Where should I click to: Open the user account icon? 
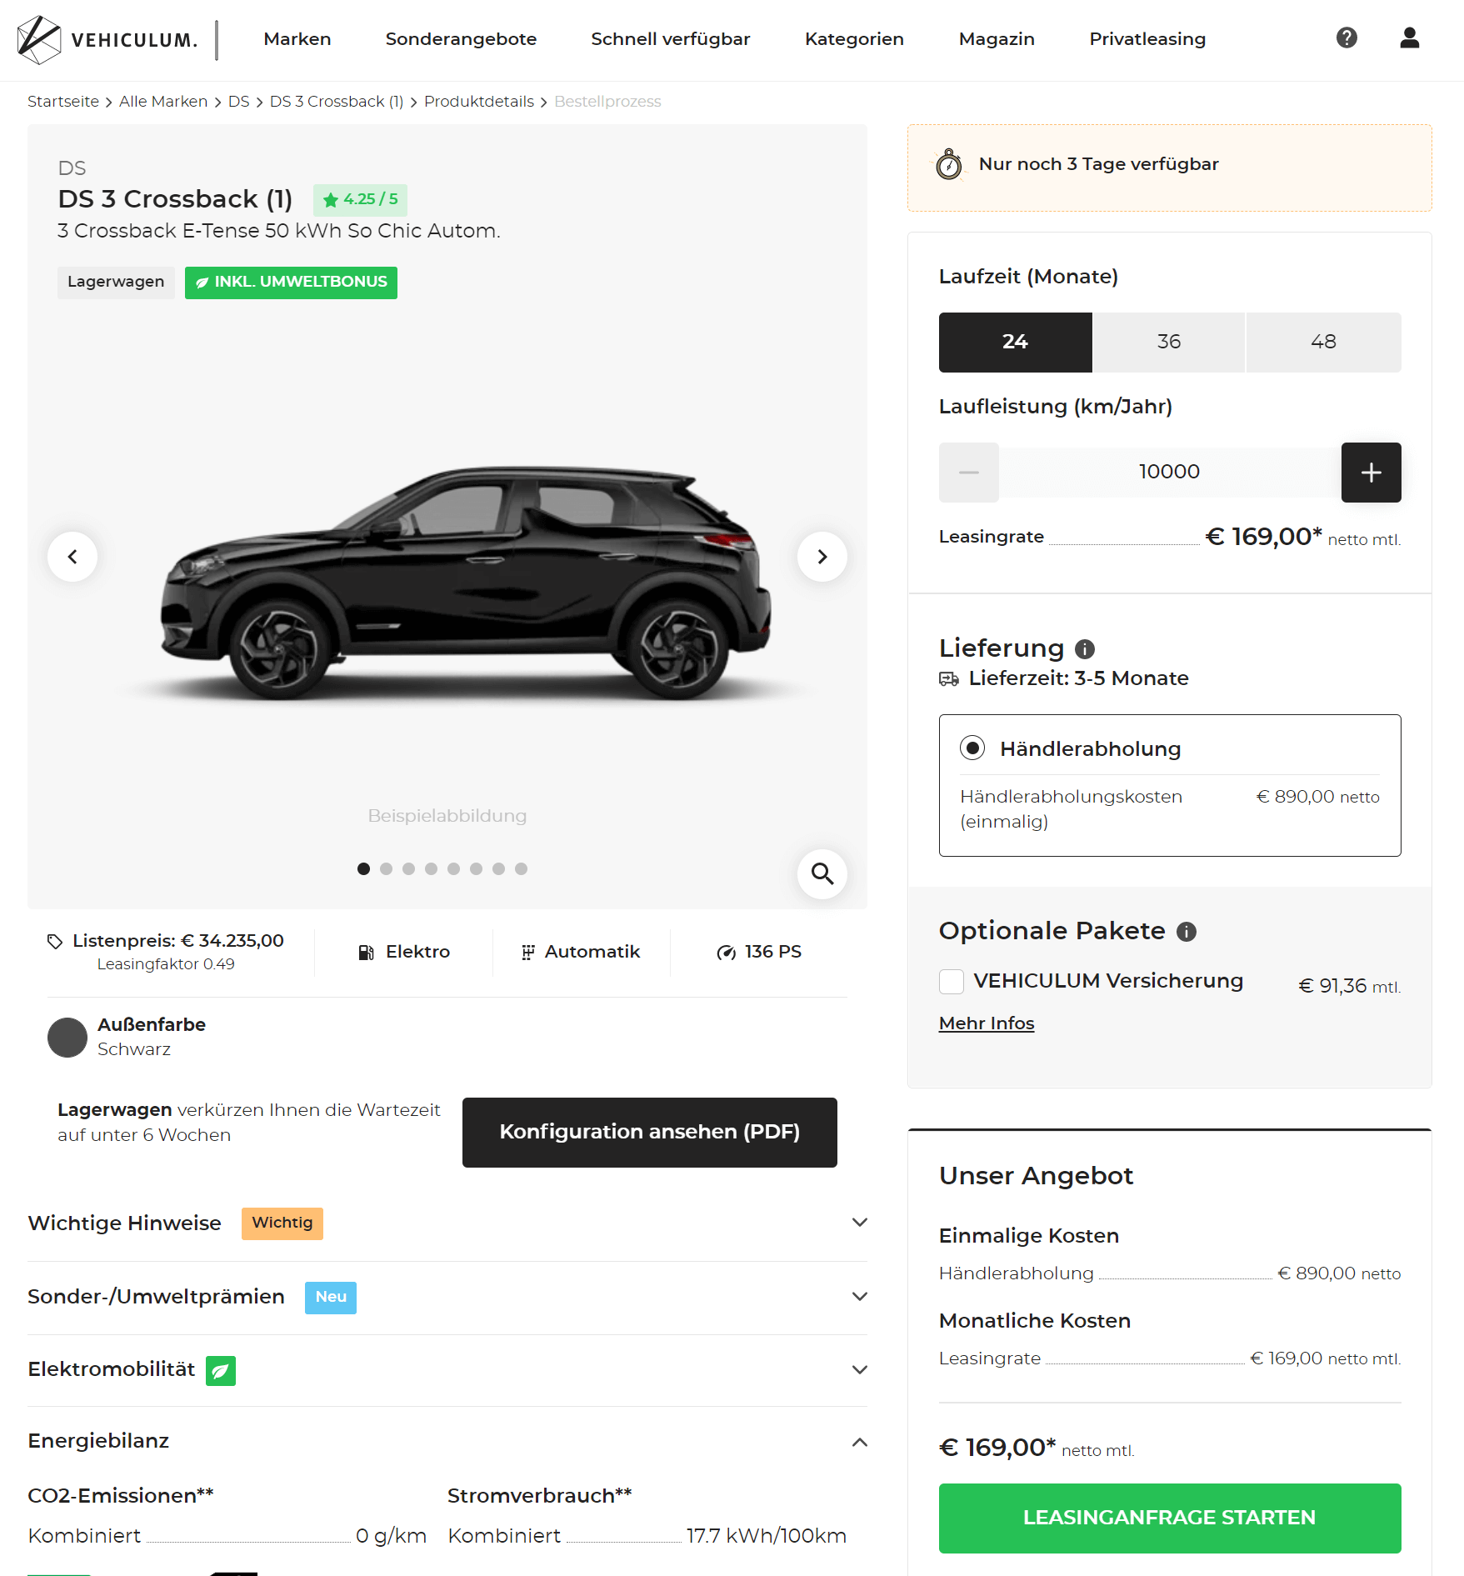coord(1409,38)
